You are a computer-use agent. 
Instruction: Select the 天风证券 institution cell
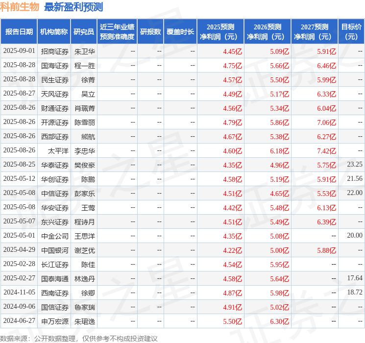(55, 94)
